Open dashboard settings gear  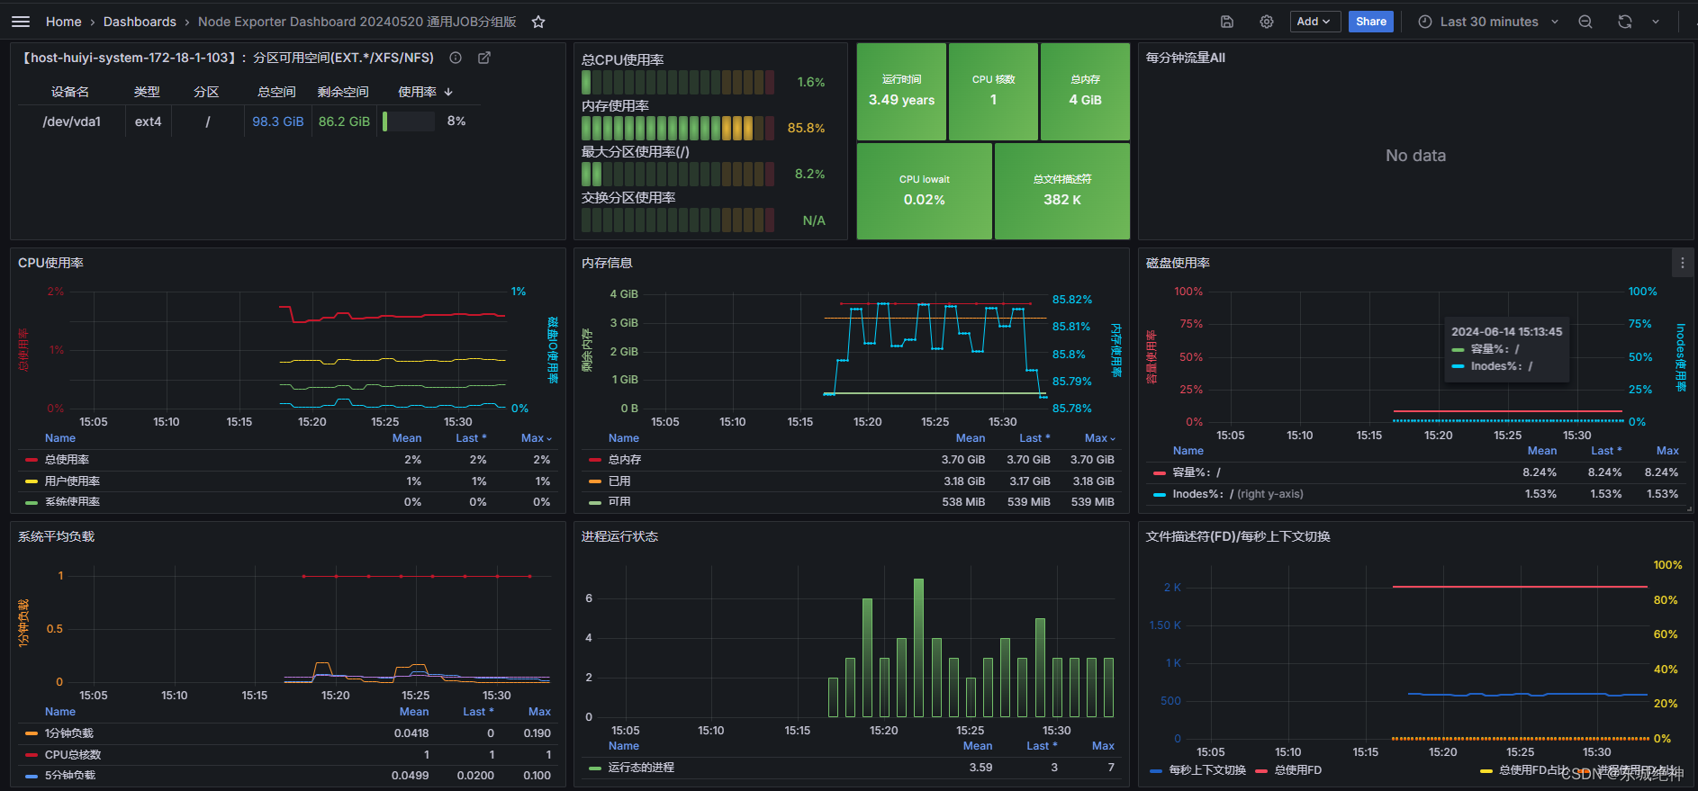1266,22
